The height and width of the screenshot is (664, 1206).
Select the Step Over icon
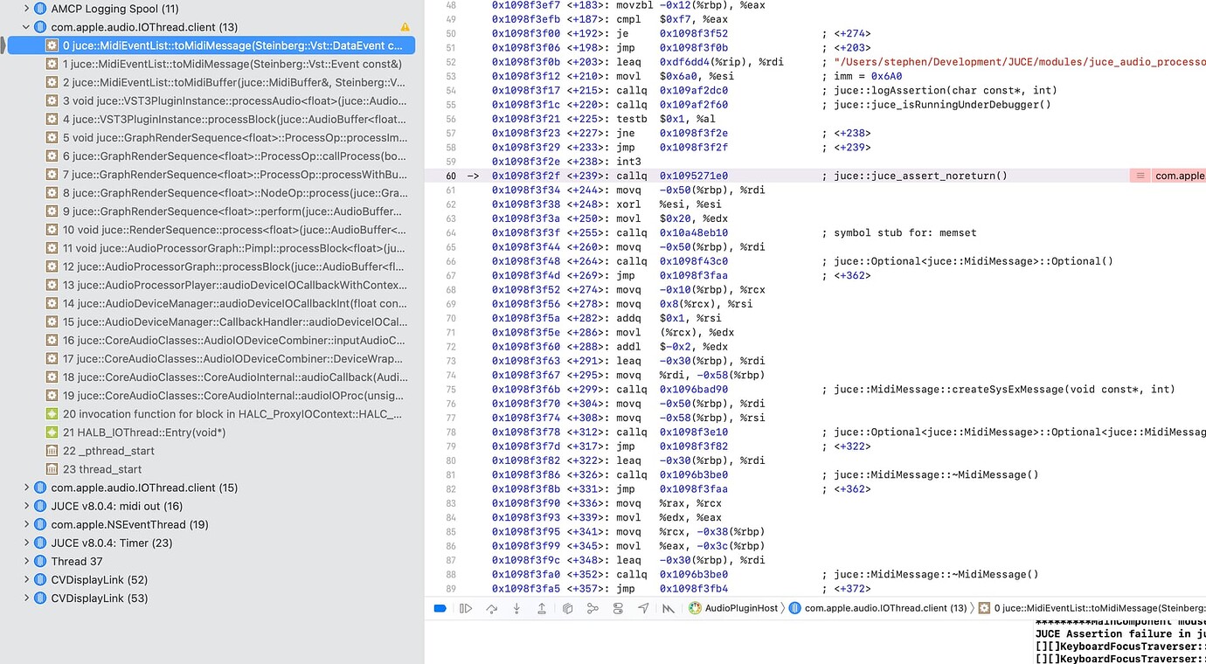[491, 608]
